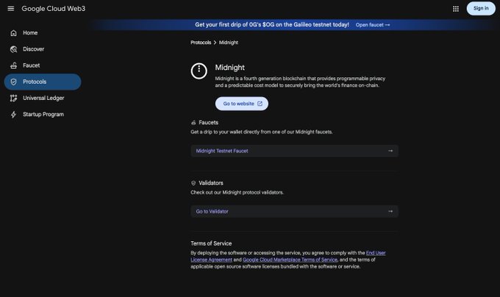Click the Universal Ledger icon

point(13,99)
